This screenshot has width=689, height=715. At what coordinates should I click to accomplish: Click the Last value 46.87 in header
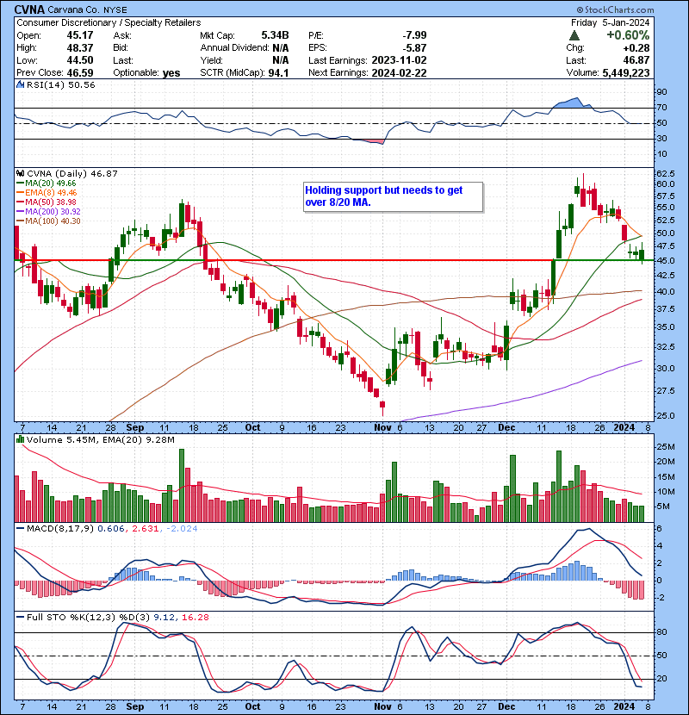pyautogui.click(x=636, y=60)
